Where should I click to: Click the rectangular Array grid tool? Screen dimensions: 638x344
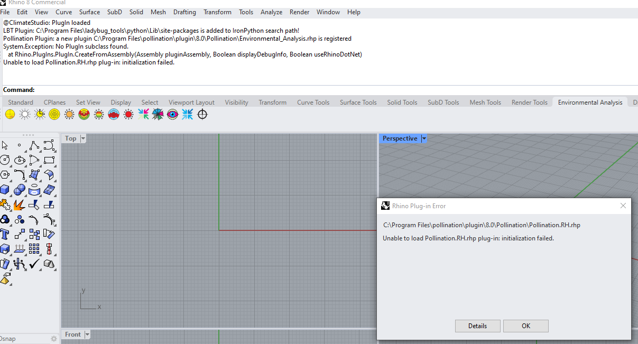pos(34,248)
